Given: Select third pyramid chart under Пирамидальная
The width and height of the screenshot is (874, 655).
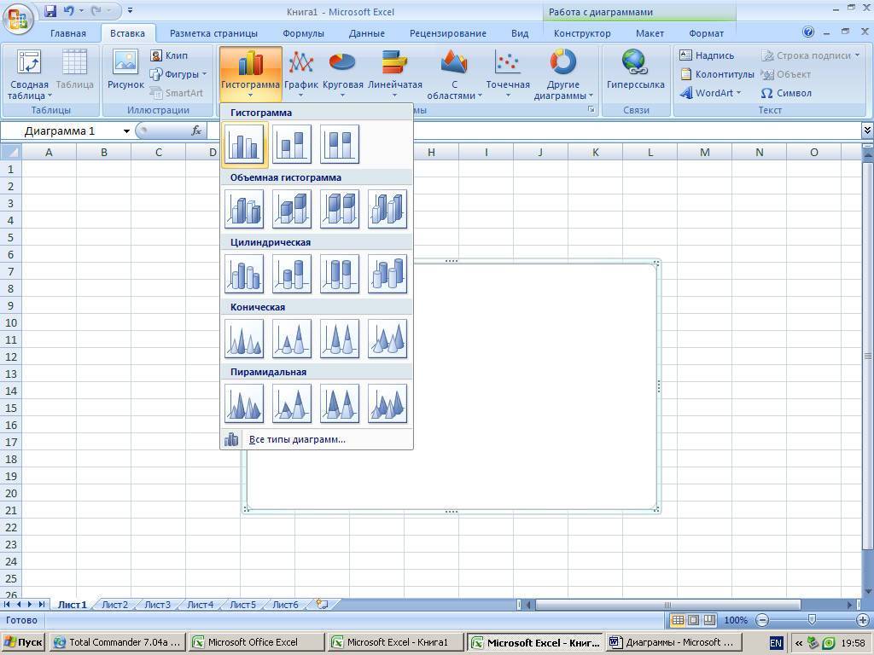Looking at the screenshot, I should (x=340, y=403).
